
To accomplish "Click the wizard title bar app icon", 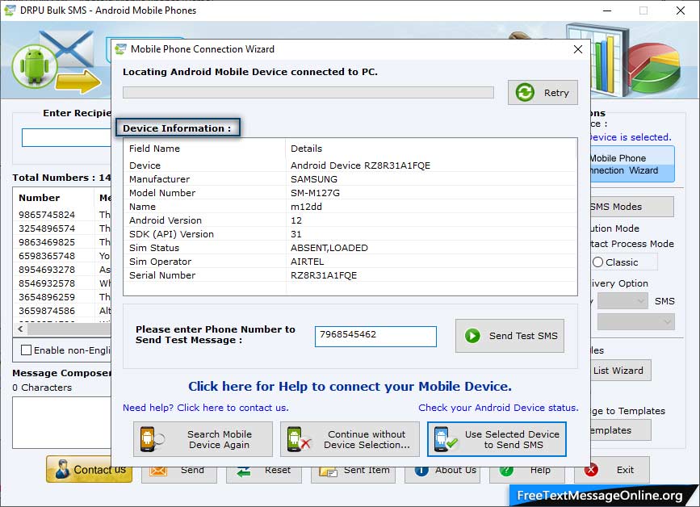I will tap(120, 49).
